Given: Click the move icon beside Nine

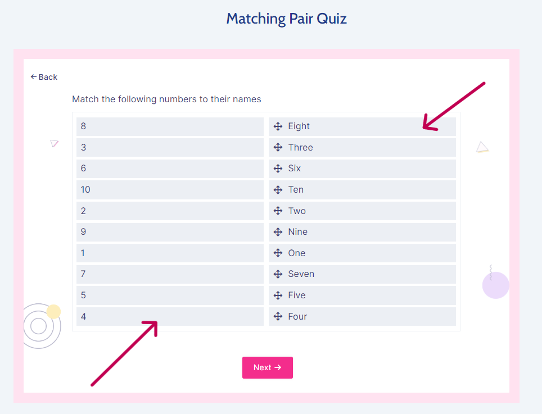Looking at the screenshot, I should pyautogui.click(x=278, y=232).
